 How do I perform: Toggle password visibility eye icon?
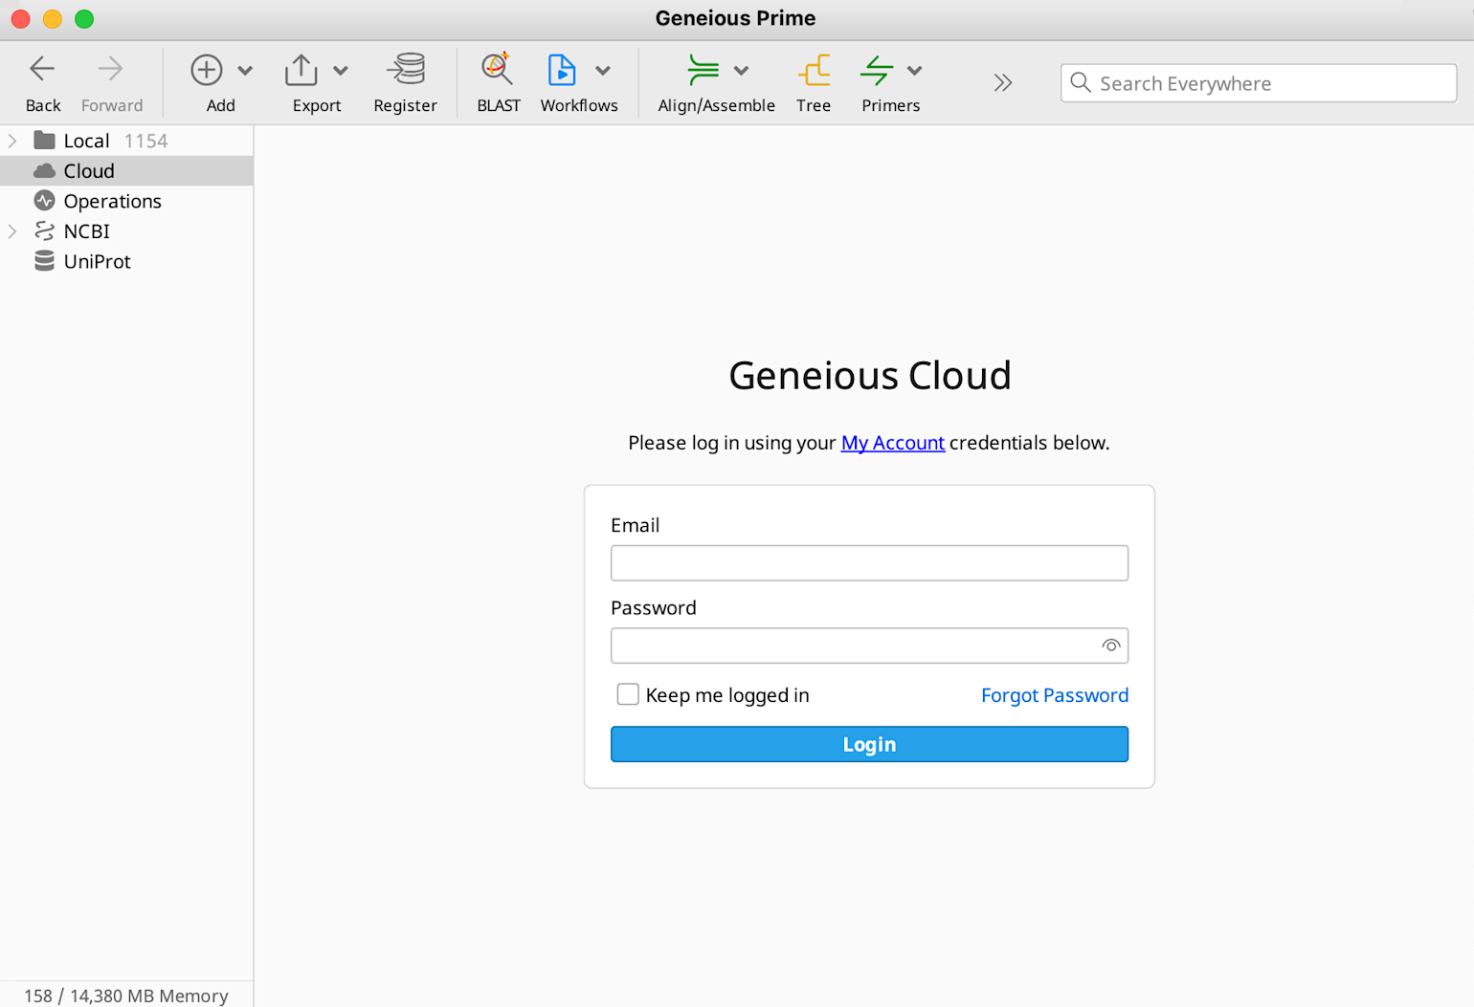[x=1110, y=646]
